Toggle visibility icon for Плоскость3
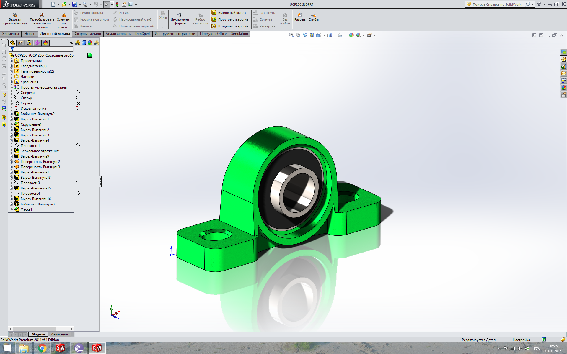The image size is (567, 354). click(x=78, y=183)
